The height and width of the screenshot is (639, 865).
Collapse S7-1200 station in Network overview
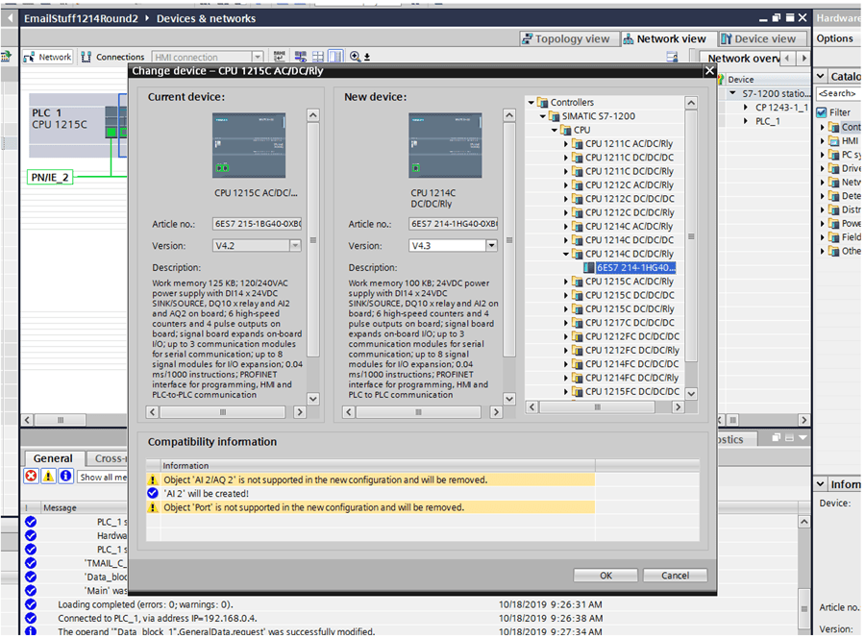pyautogui.click(x=732, y=93)
